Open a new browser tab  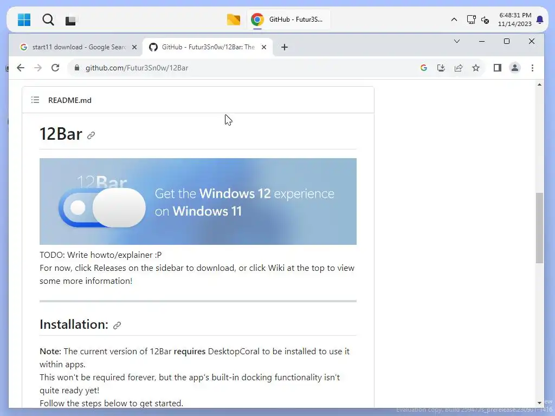coord(284,47)
